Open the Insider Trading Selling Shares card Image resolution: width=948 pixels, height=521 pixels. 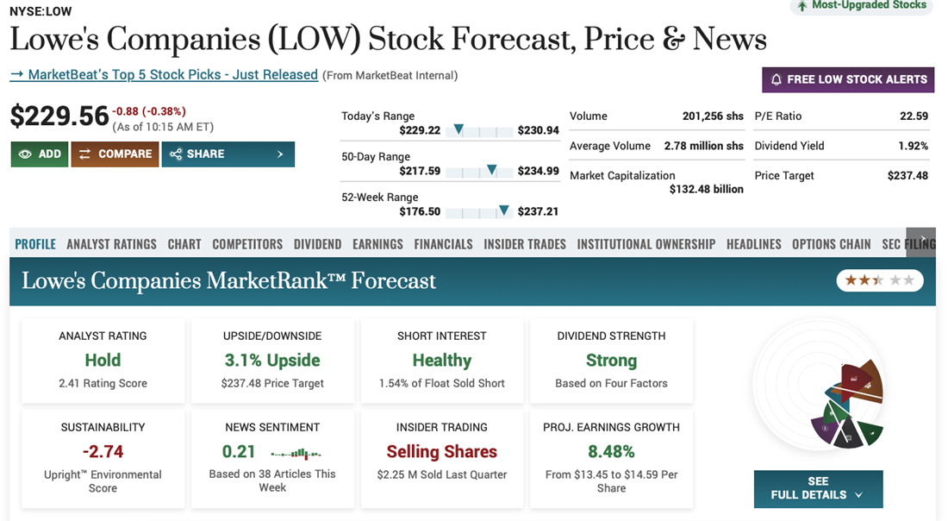point(441,452)
